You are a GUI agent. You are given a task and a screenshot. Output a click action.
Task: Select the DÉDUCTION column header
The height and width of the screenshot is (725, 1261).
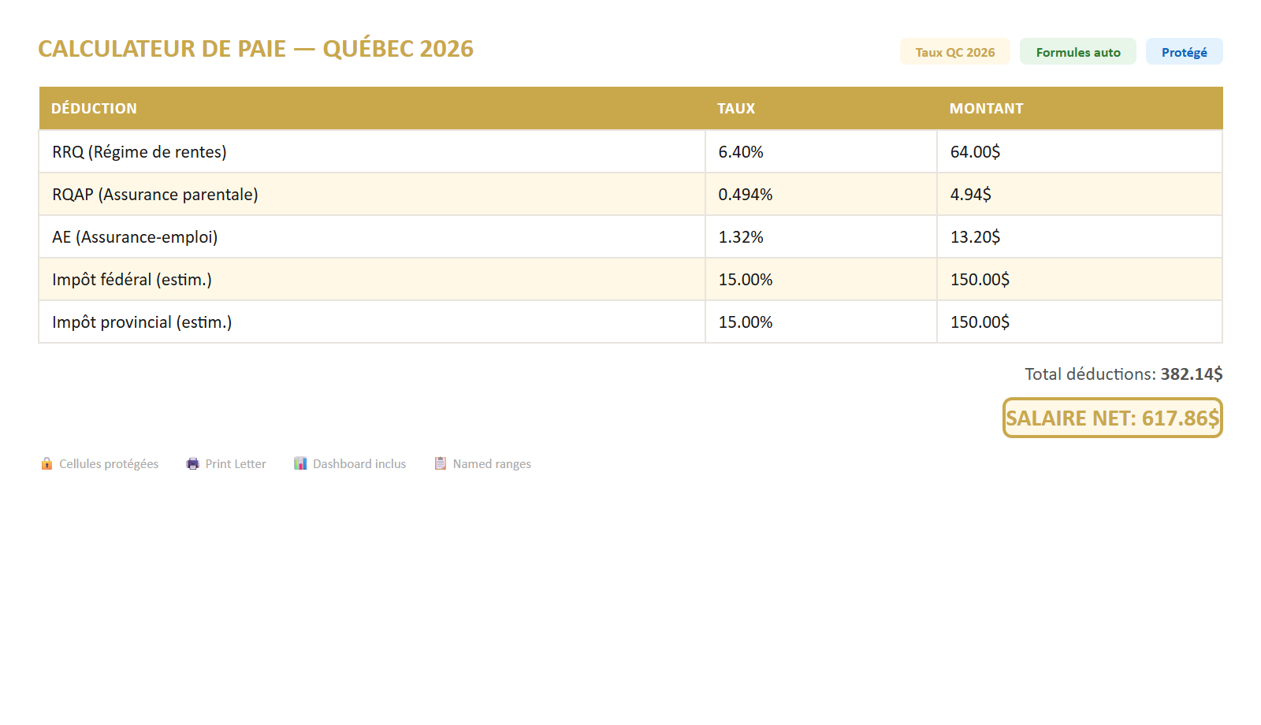pyautogui.click(x=372, y=108)
